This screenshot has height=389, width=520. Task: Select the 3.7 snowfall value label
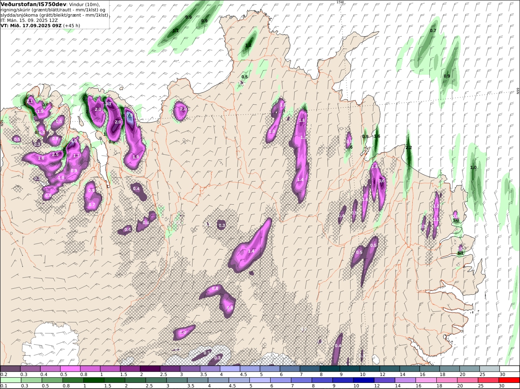(108, 104)
